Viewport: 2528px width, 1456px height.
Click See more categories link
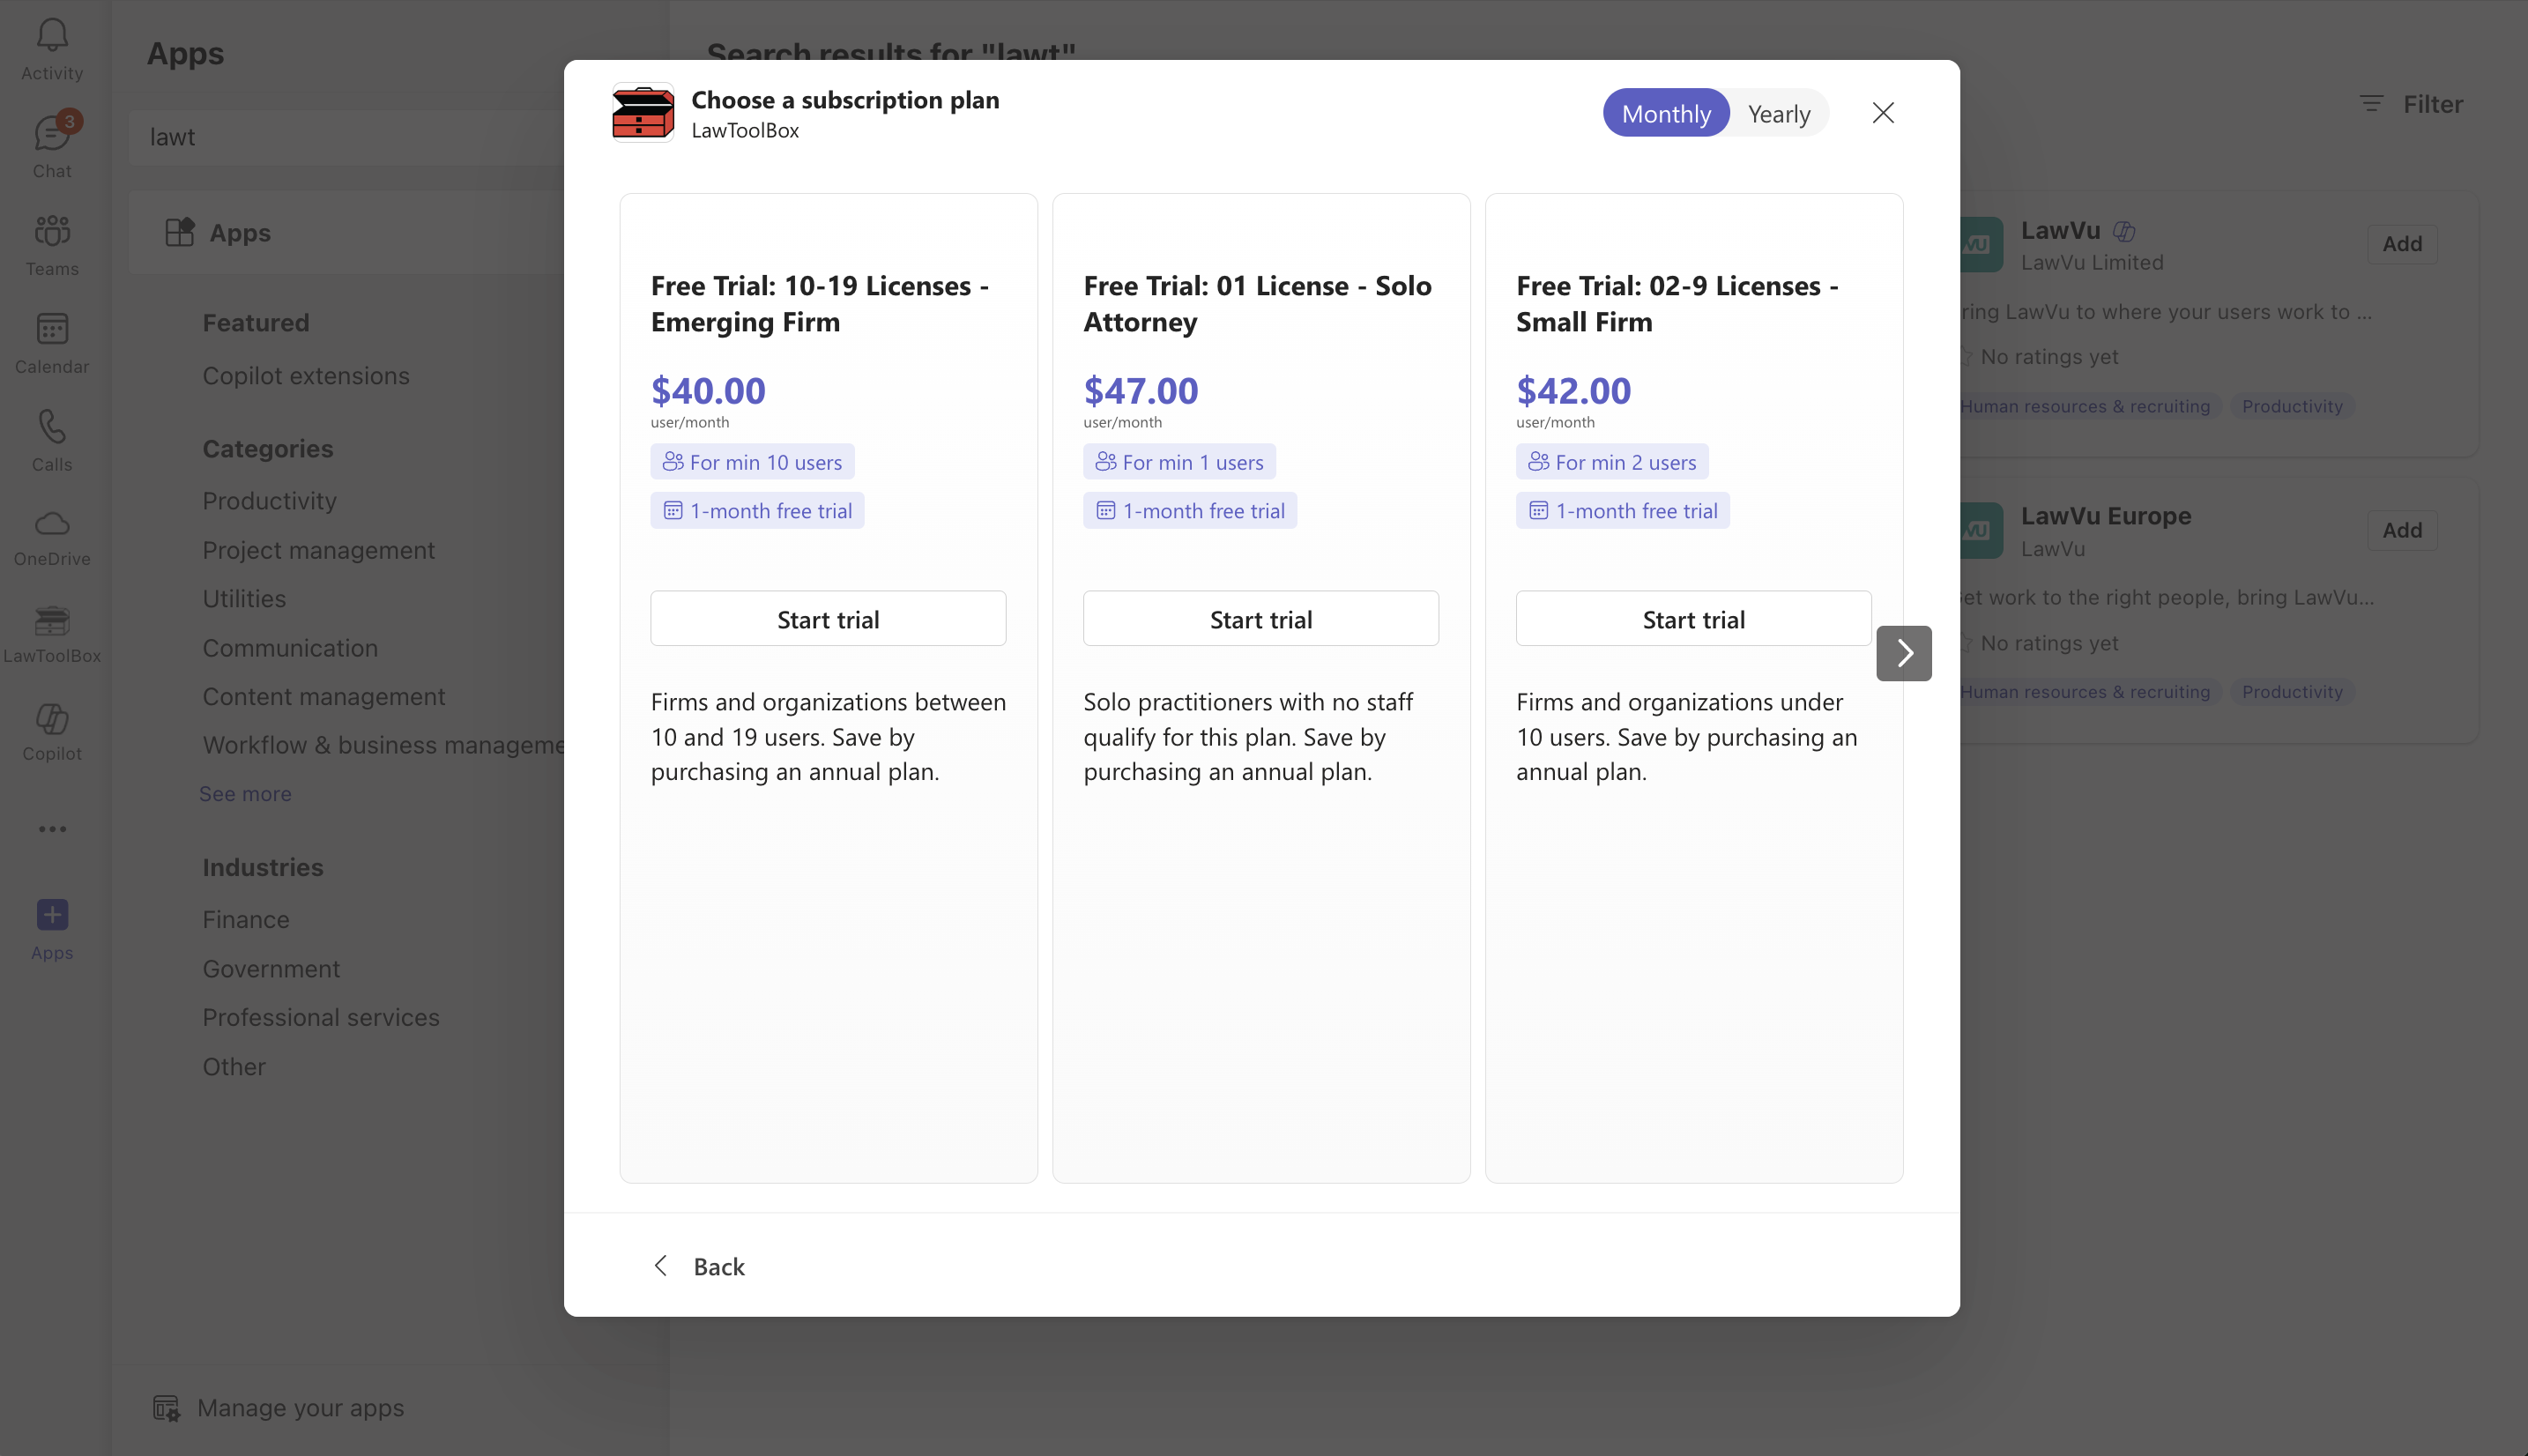pos(245,793)
